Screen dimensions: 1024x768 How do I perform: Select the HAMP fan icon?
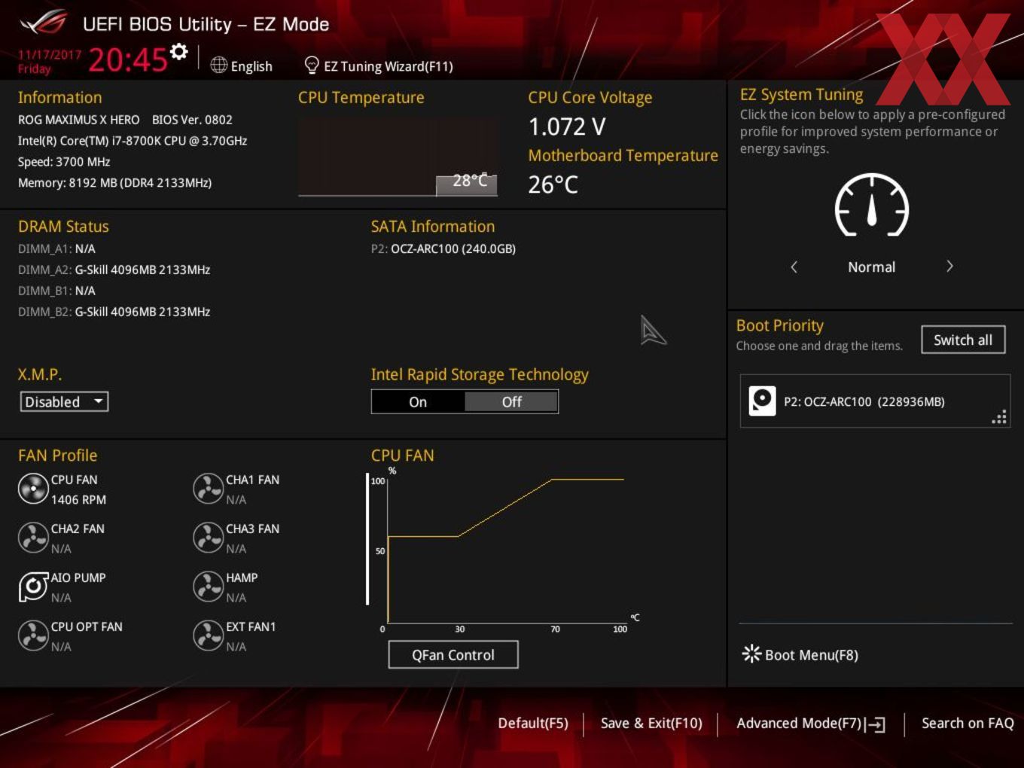click(208, 587)
